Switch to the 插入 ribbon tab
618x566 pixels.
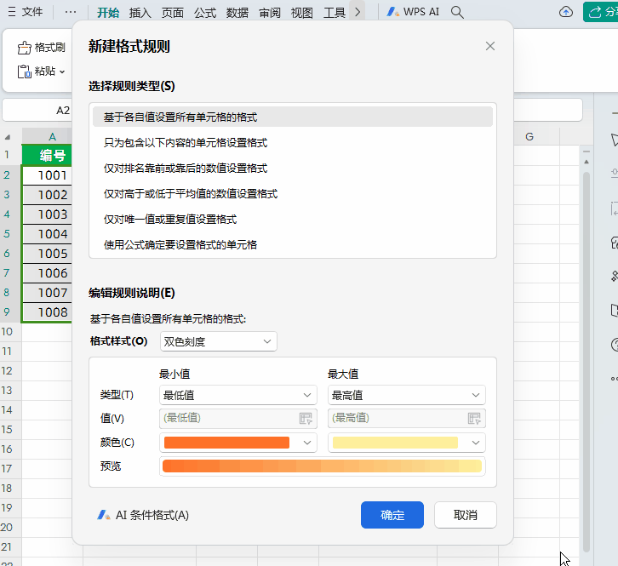point(140,12)
